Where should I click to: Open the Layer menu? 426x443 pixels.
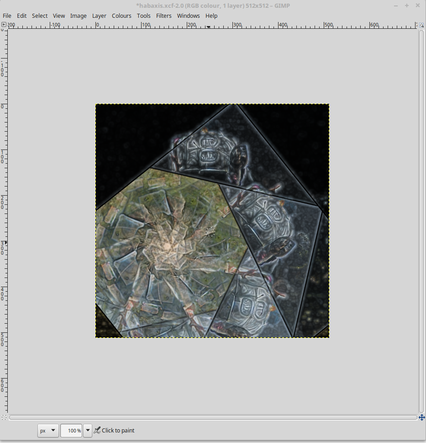pos(99,16)
